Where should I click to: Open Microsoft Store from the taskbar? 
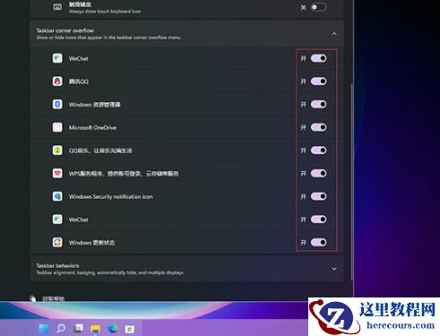130,329
